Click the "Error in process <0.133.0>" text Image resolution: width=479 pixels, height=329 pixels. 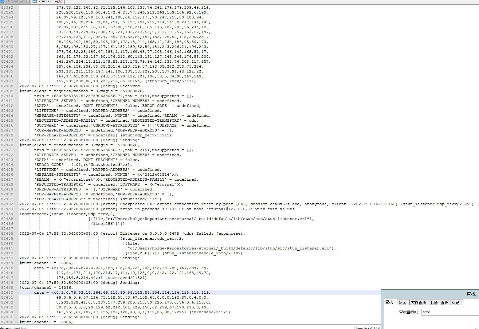tap(152, 209)
